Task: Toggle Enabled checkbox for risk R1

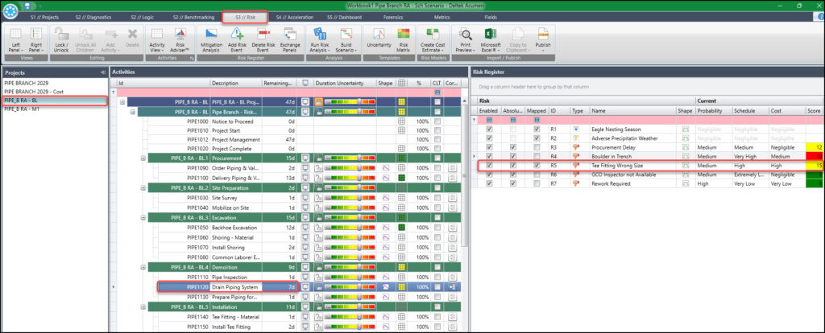Action: pos(489,129)
